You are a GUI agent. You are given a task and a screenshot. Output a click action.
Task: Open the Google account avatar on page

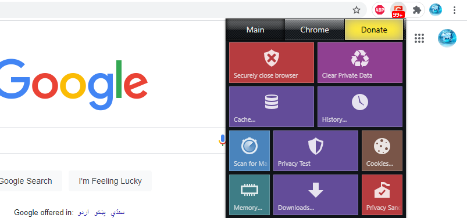pos(447,38)
